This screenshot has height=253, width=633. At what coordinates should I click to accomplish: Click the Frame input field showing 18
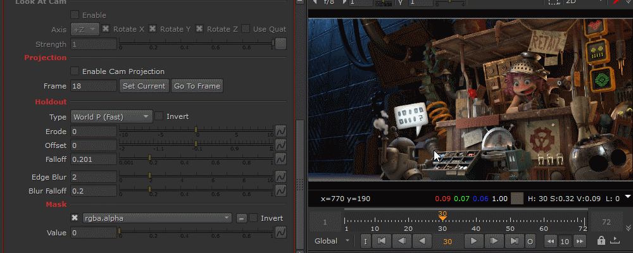(94, 86)
